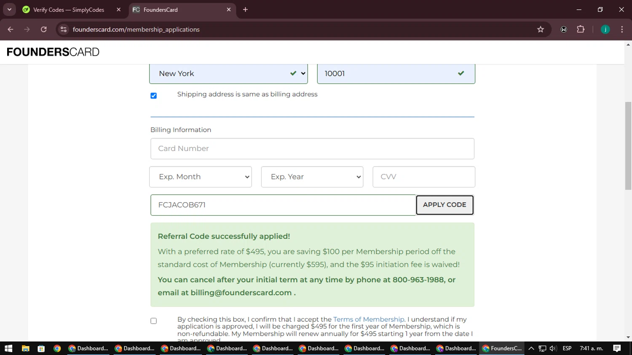Click into the CVV field

(424, 177)
